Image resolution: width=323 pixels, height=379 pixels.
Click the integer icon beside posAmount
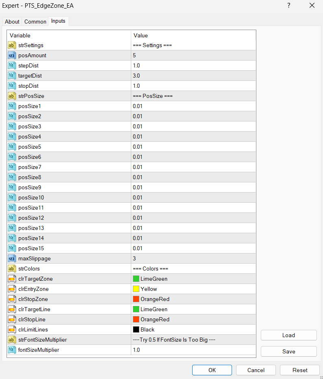[12, 55]
